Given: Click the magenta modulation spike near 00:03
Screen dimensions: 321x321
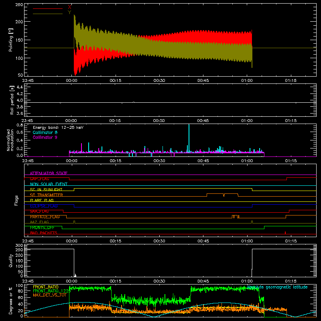Looking at the screenshot, I should (81, 148).
